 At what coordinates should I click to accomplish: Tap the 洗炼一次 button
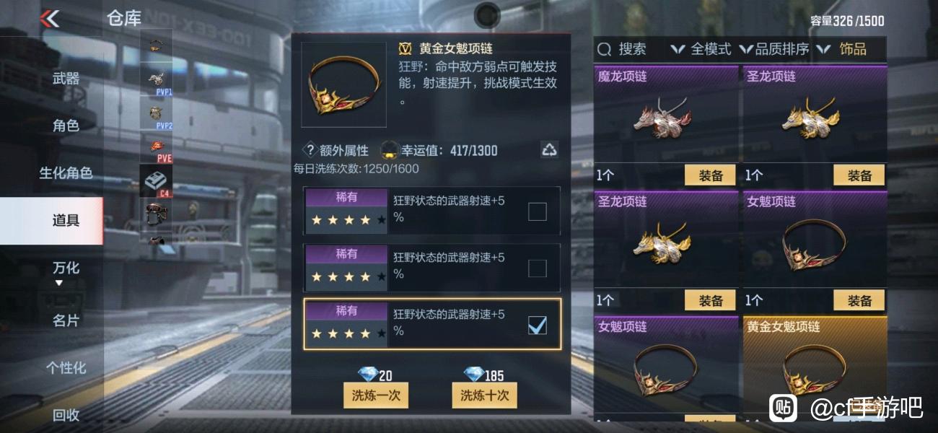pyautogui.click(x=376, y=395)
